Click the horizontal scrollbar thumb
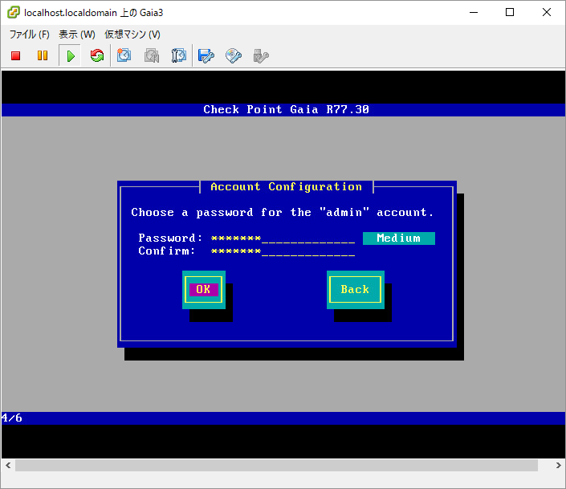 click(276, 465)
